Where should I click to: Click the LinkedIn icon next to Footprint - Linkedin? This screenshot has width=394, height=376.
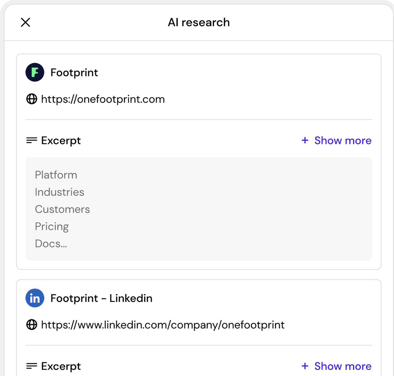(35, 298)
